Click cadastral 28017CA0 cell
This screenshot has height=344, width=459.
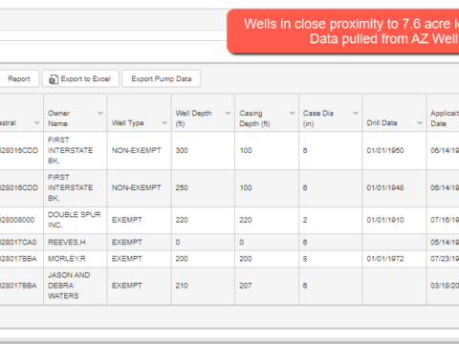click(22, 243)
